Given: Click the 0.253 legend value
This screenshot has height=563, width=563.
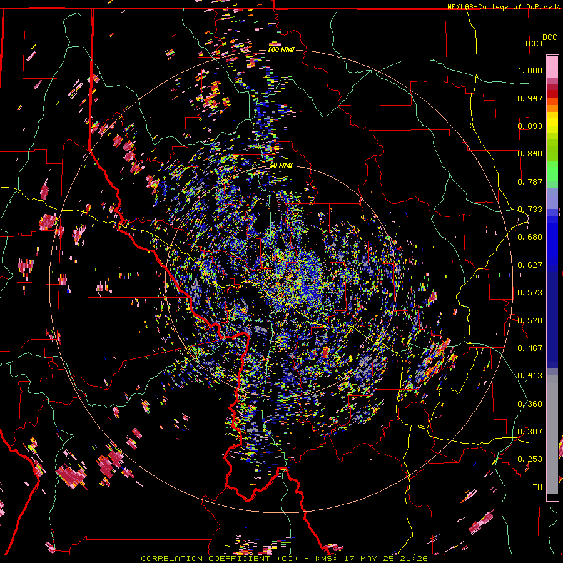Looking at the screenshot, I should (x=530, y=459).
